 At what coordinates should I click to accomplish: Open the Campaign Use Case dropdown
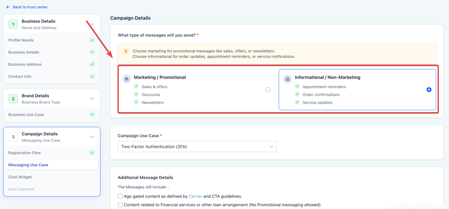click(197, 147)
